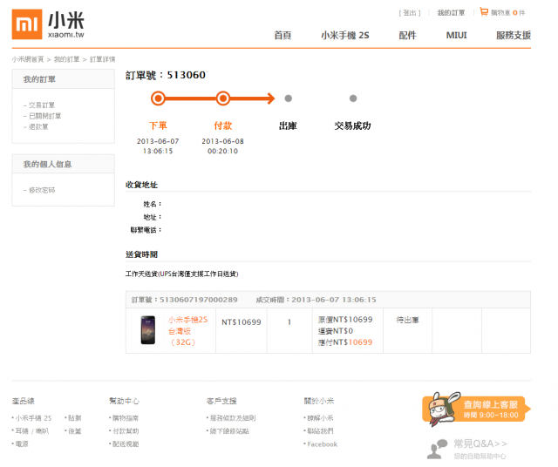This screenshot has height=467, width=558.
Task: Click footer link 耳機 / 喇叭
Action: click(32, 431)
